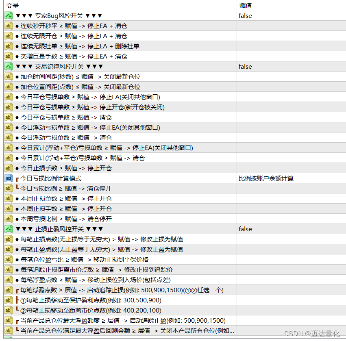
Task: Click the ab icon beside 今日浮动亏损单数 清仓
Action: click(9, 137)
